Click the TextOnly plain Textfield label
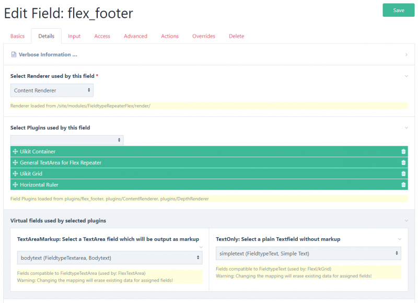This screenshot has width=418, height=303. tap(278, 239)
